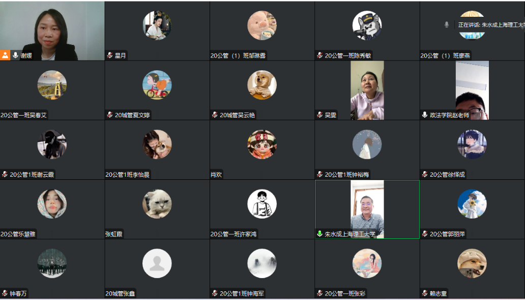Toggle the muted mic icon of 20城管夏文婷

pyautogui.click(x=110, y=115)
